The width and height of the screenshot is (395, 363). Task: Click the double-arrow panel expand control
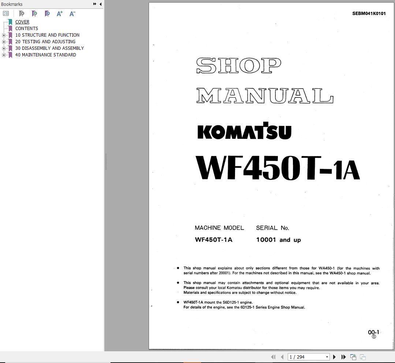tap(94, 4)
